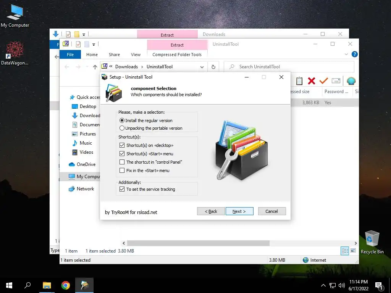Open the DataWagon desktop shortcut

pos(15,53)
